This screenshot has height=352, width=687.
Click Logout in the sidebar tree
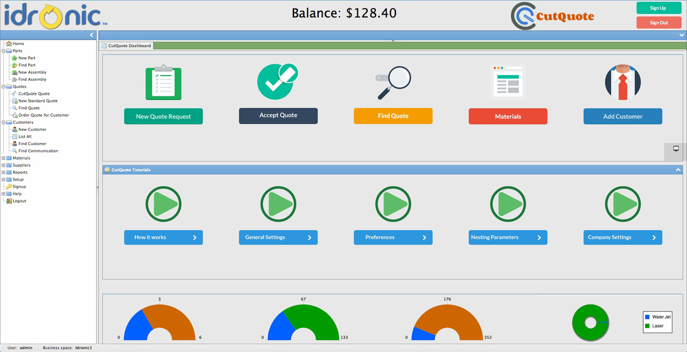pos(19,201)
